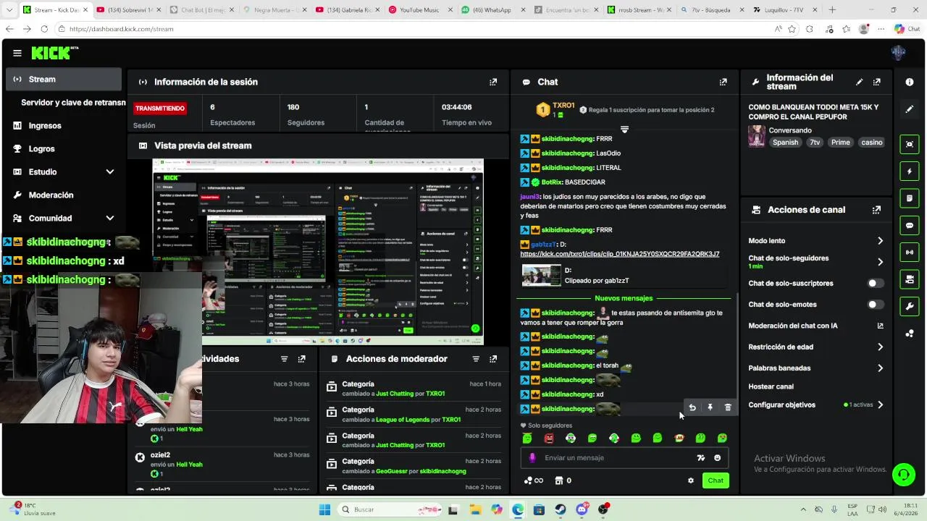
Task: Toggle the wrench widget icon in right sidebar
Action: tap(910, 306)
